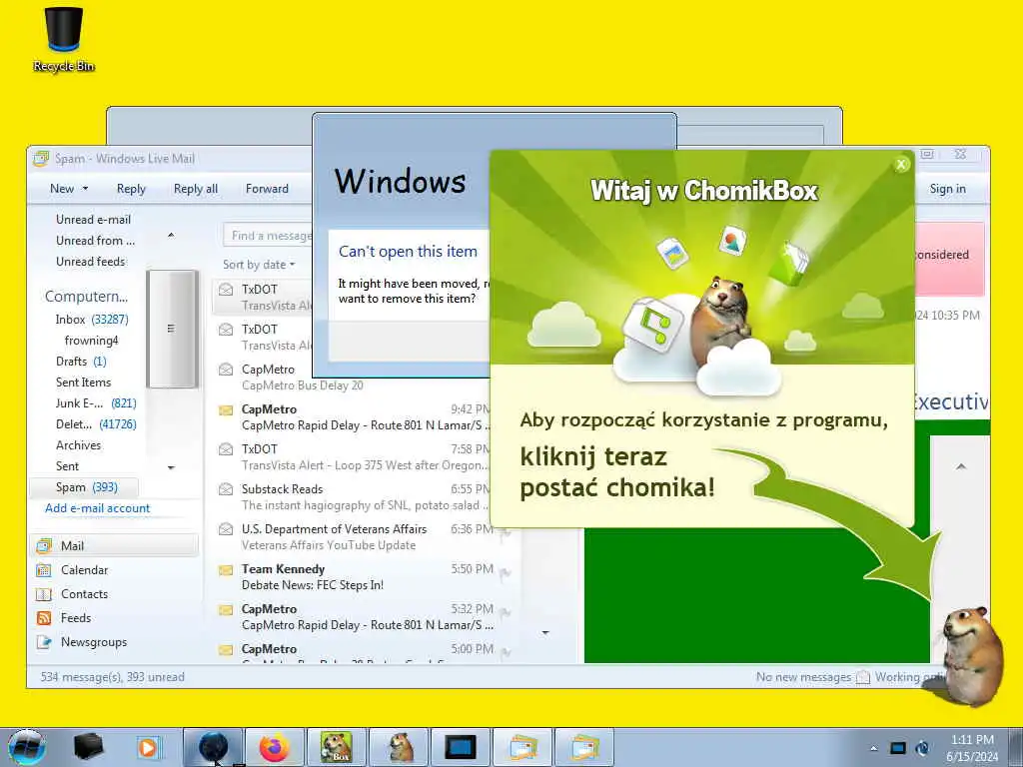Click the Reply toolbar button
The image size is (1023, 767).
(x=131, y=189)
